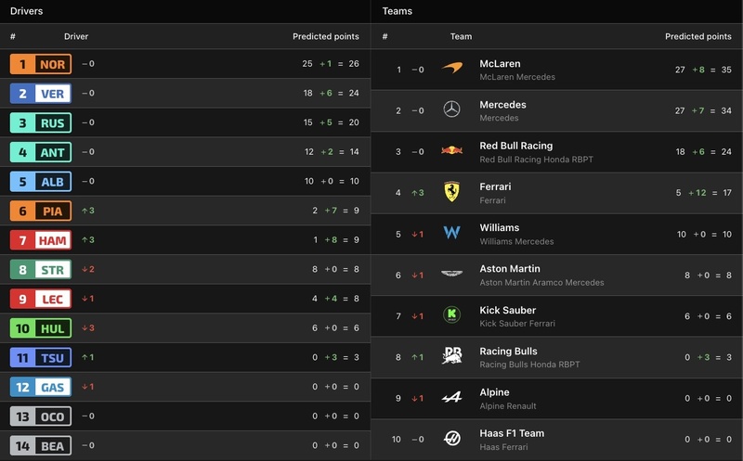
Task: Select the Teams panel heading
Action: click(x=397, y=11)
